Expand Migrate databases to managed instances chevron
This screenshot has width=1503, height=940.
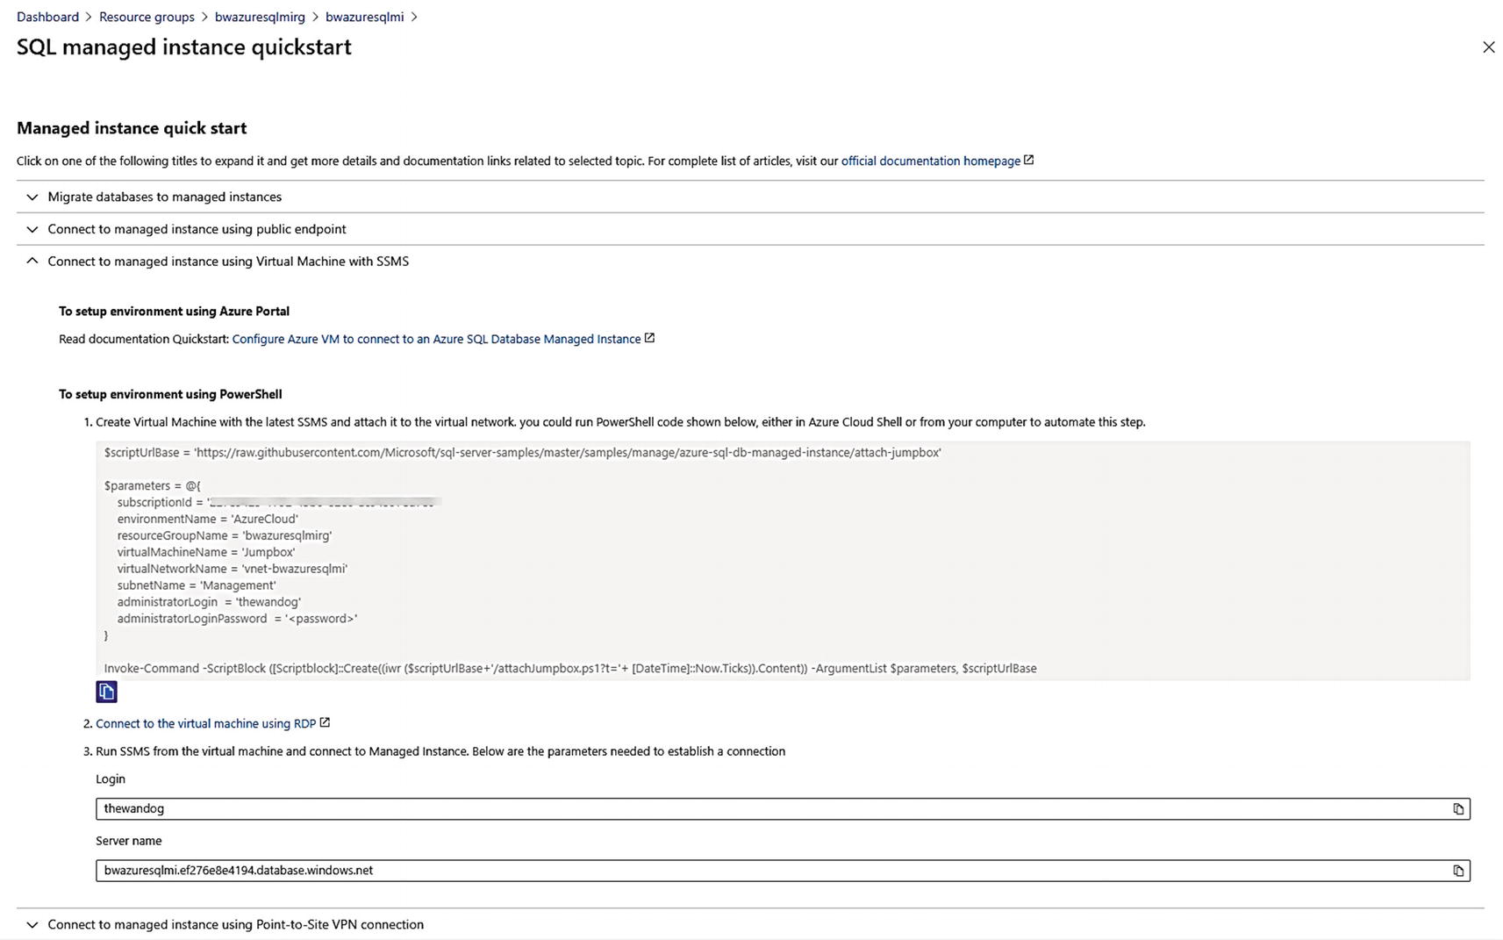(x=32, y=197)
